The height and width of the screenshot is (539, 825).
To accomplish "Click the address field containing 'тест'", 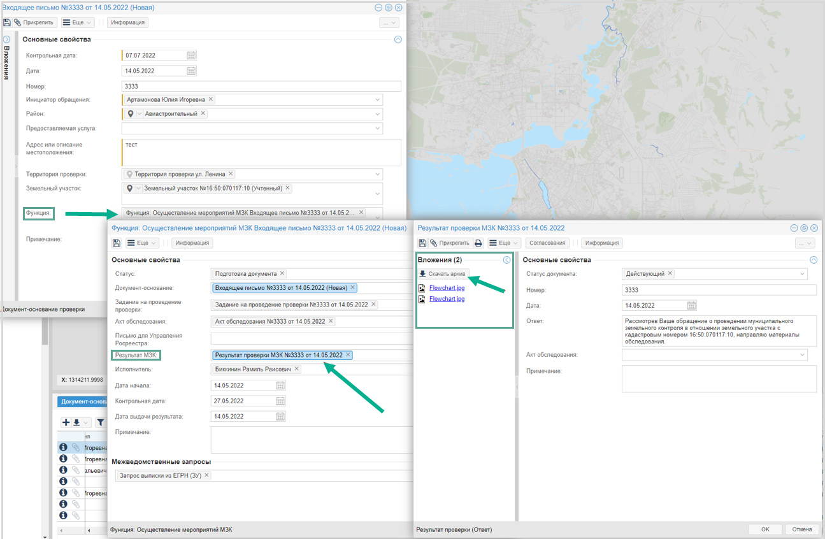I will 261,152.
